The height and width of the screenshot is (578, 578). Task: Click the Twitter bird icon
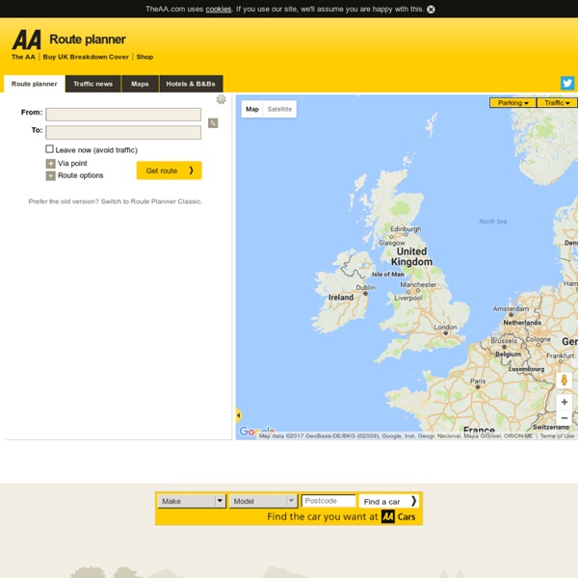coord(567,84)
